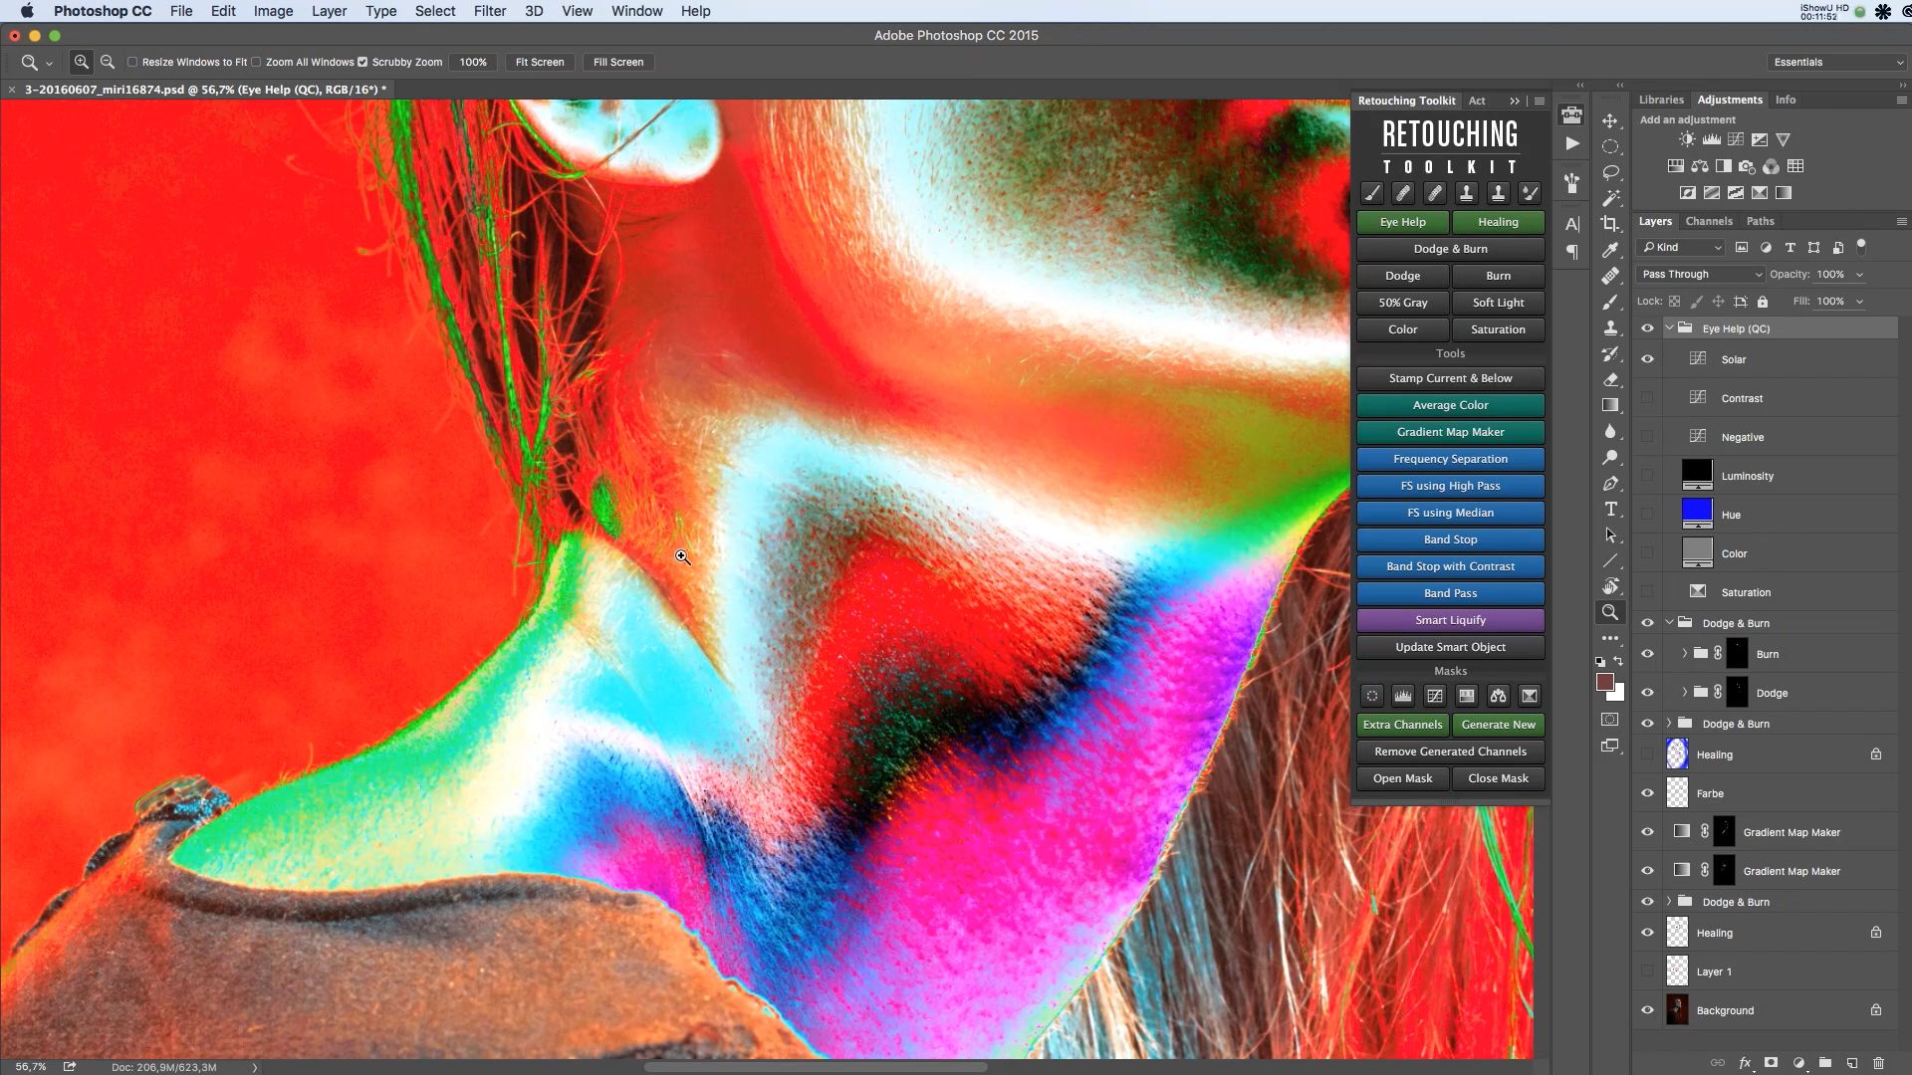Open the Fill value dropdown arrow
1912x1075 pixels.
coord(1859,302)
